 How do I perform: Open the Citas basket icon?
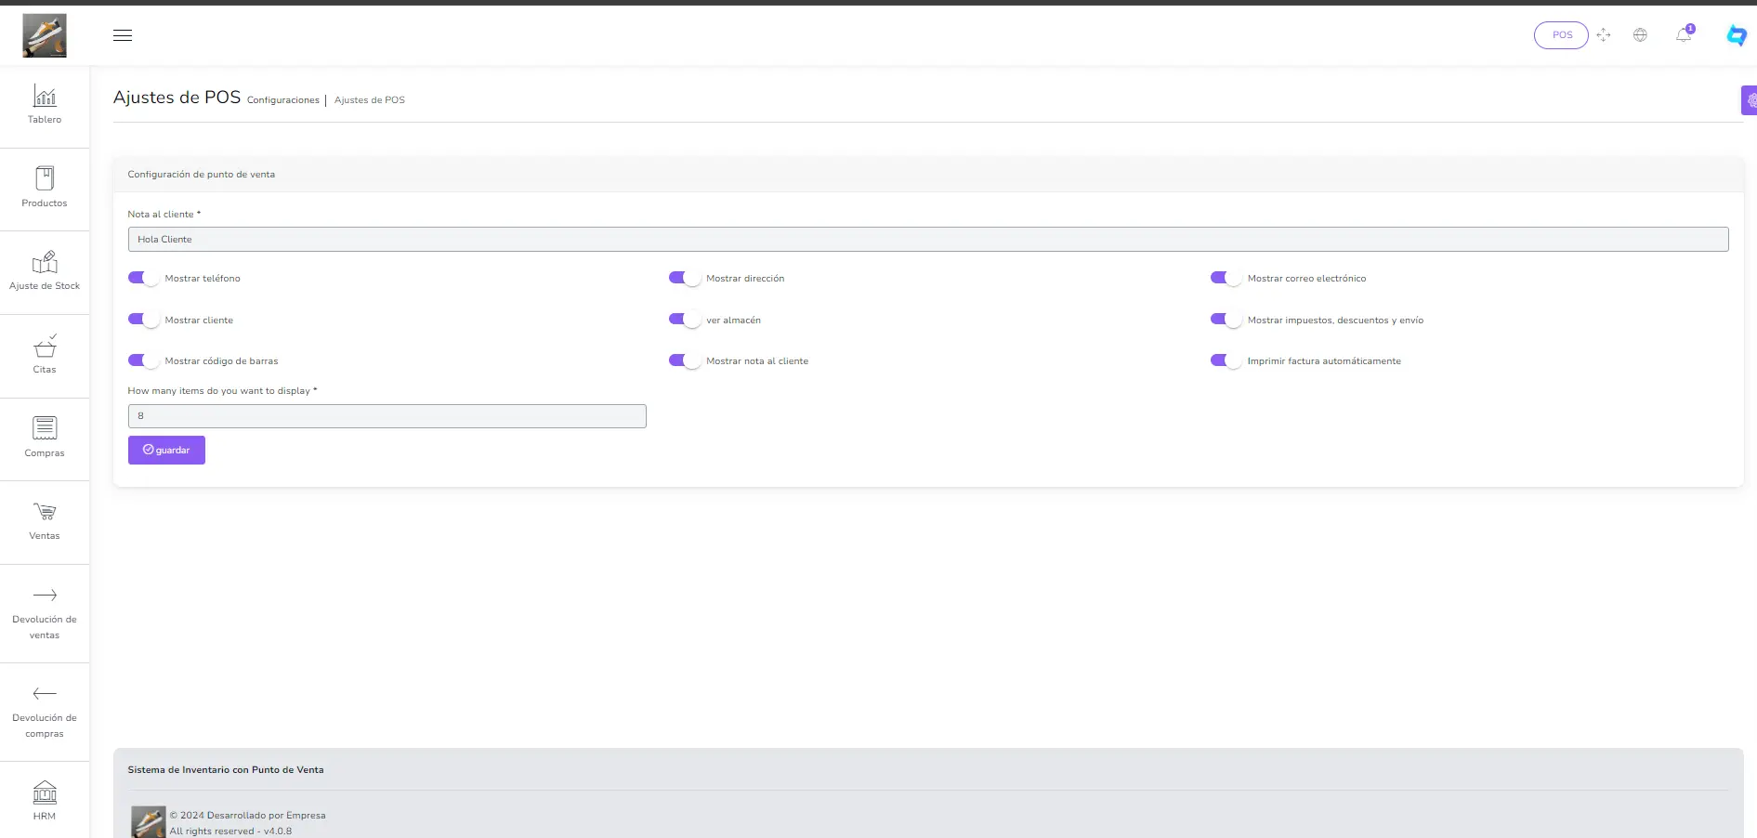[x=45, y=347]
